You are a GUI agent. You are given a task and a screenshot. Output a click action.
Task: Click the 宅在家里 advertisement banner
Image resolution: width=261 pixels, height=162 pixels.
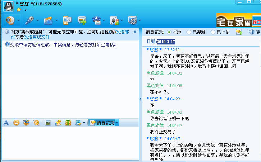pos(238,20)
